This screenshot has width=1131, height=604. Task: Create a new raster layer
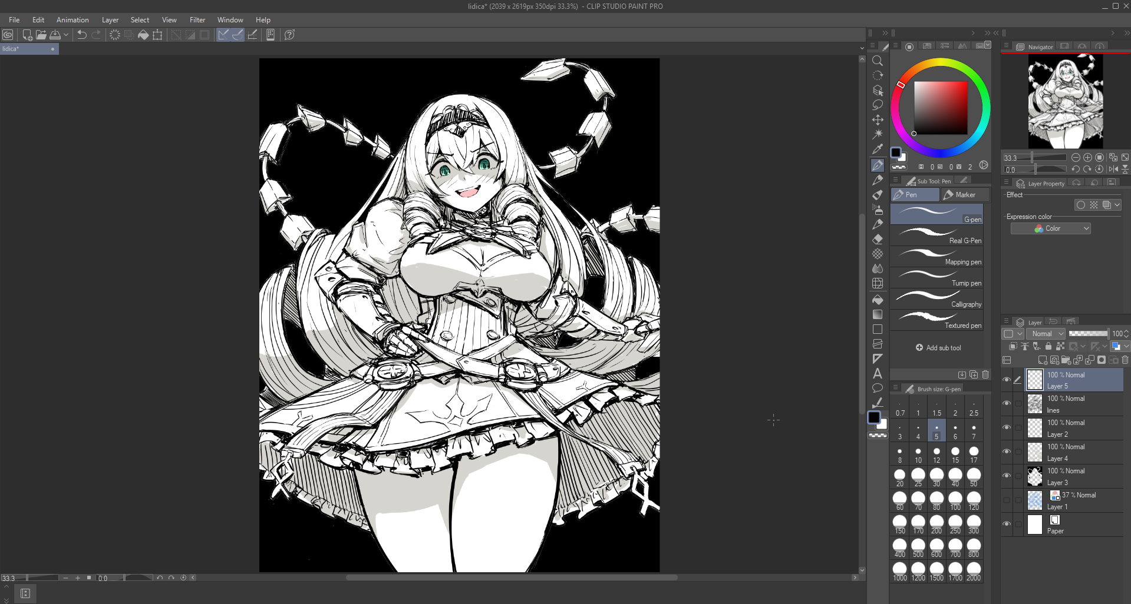tap(1043, 360)
